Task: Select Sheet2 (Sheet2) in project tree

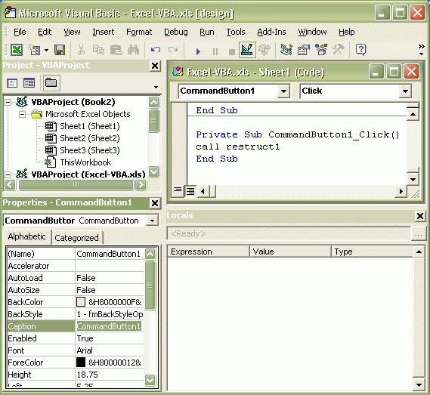Action: [x=90, y=138]
